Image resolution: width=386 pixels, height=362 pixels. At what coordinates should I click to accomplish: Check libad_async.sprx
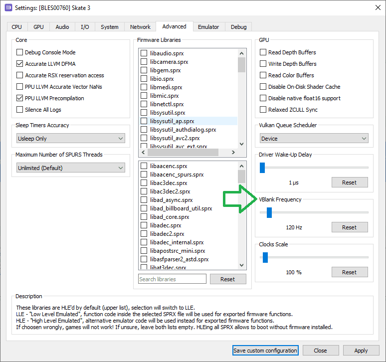(x=144, y=200)
